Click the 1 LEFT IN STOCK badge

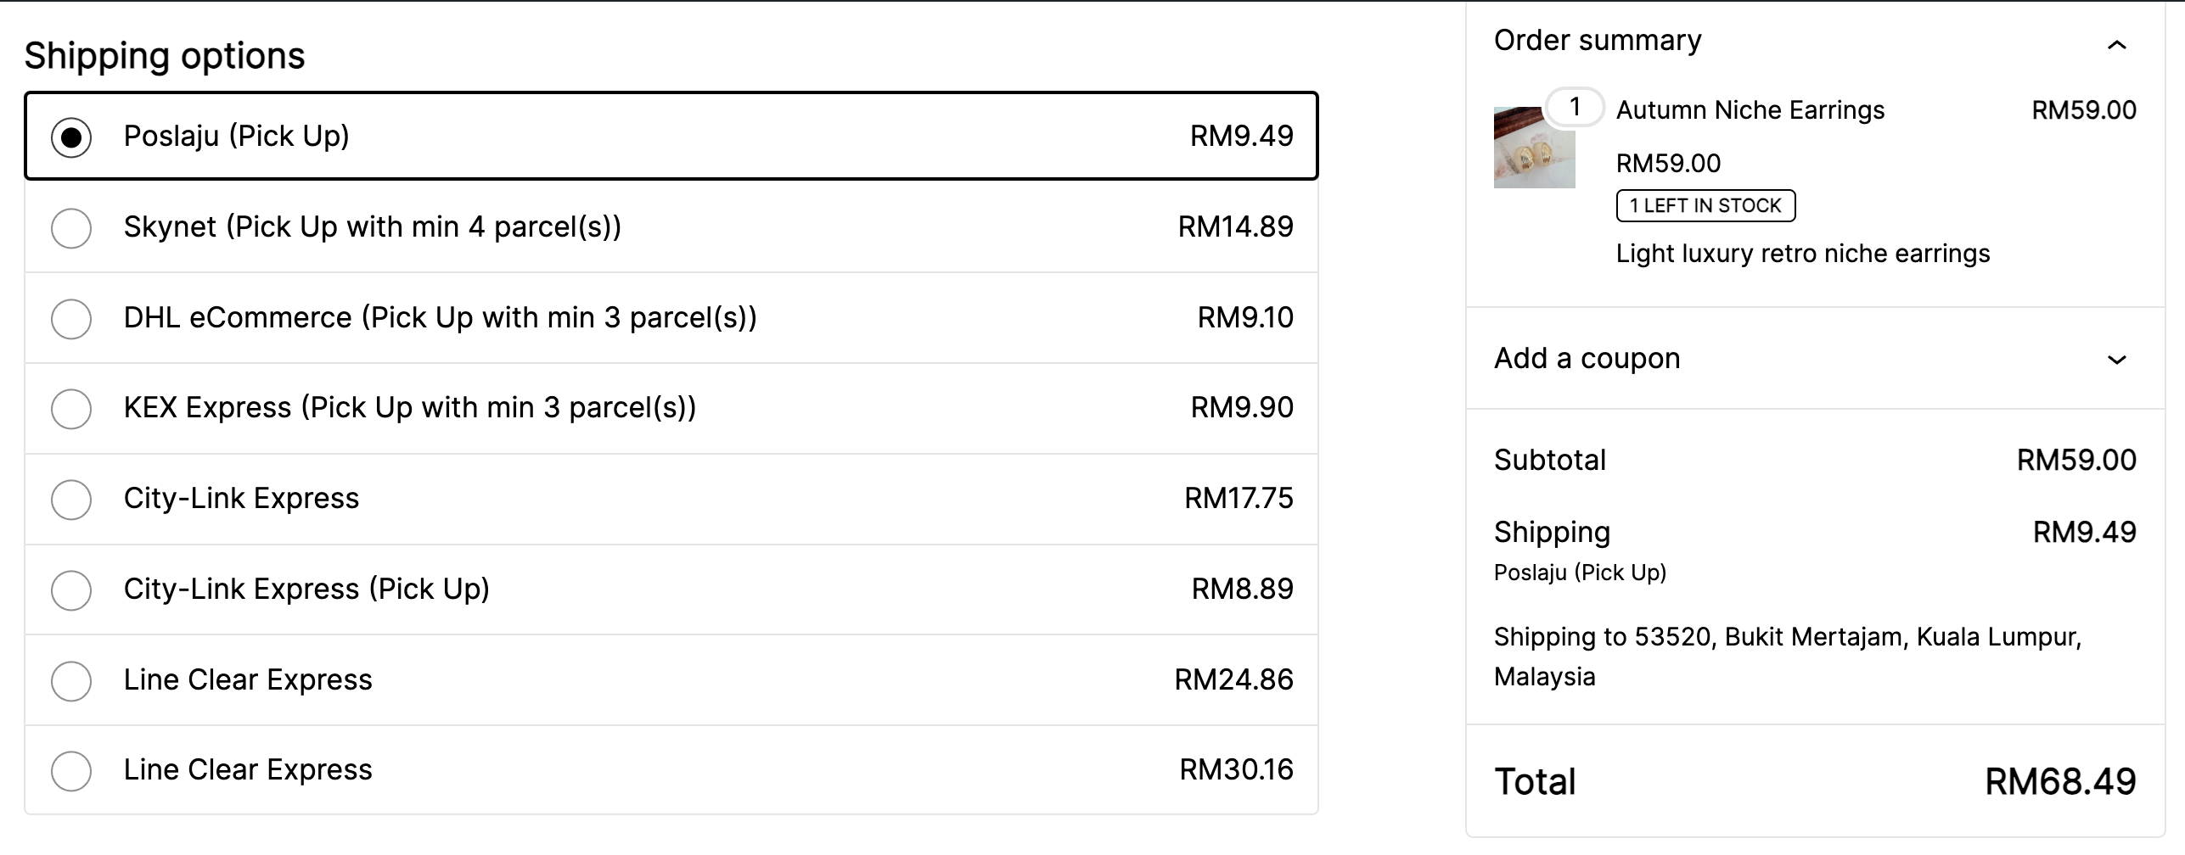pyautogui.click(x=1705, y=206)
